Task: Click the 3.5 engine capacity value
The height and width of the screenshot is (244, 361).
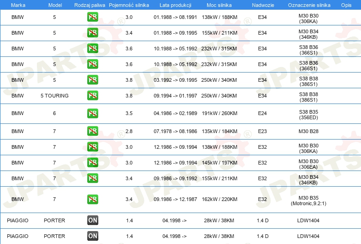Action: coord(129,113)
